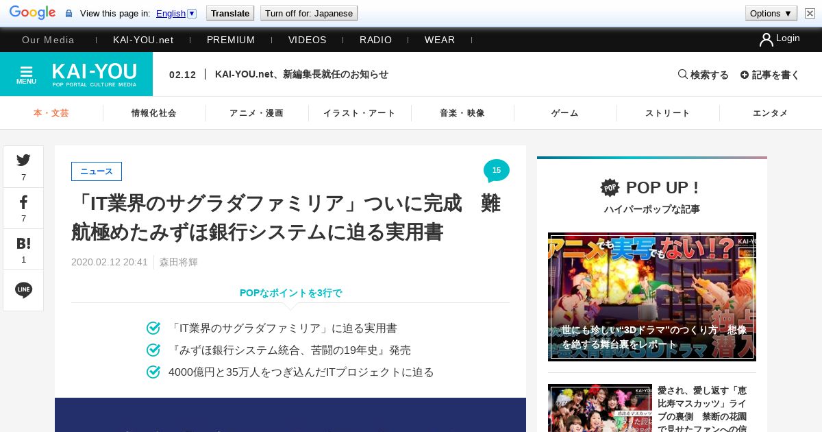
Task: Click the POP badge icon beside POP UP
Action: pos(610,187)
